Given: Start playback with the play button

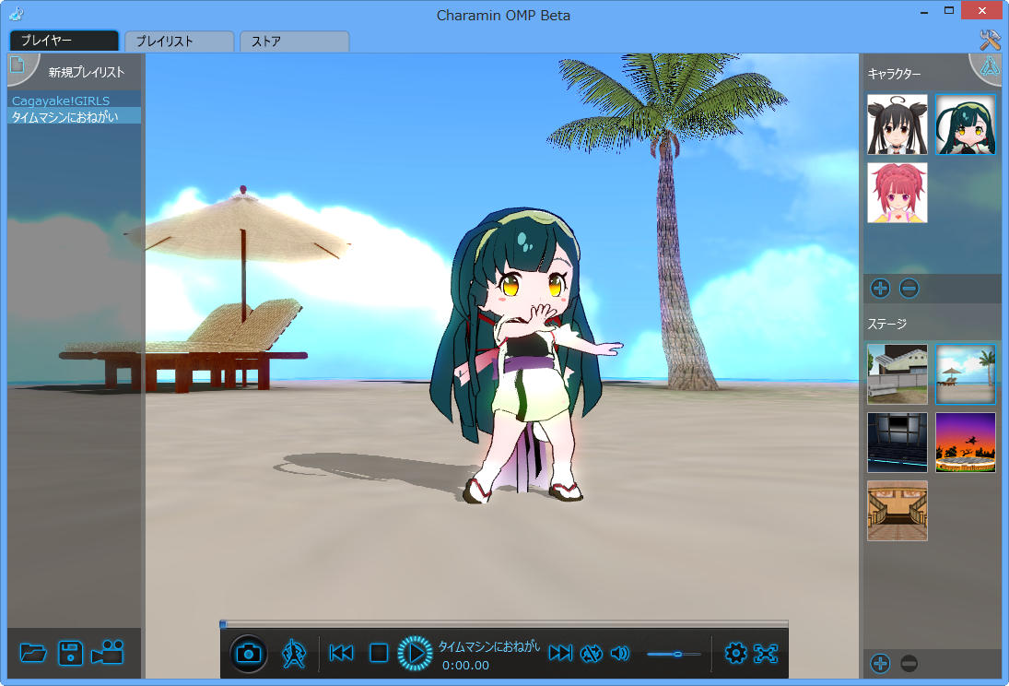Looking at the screenshot, I should tap(415, 653).
